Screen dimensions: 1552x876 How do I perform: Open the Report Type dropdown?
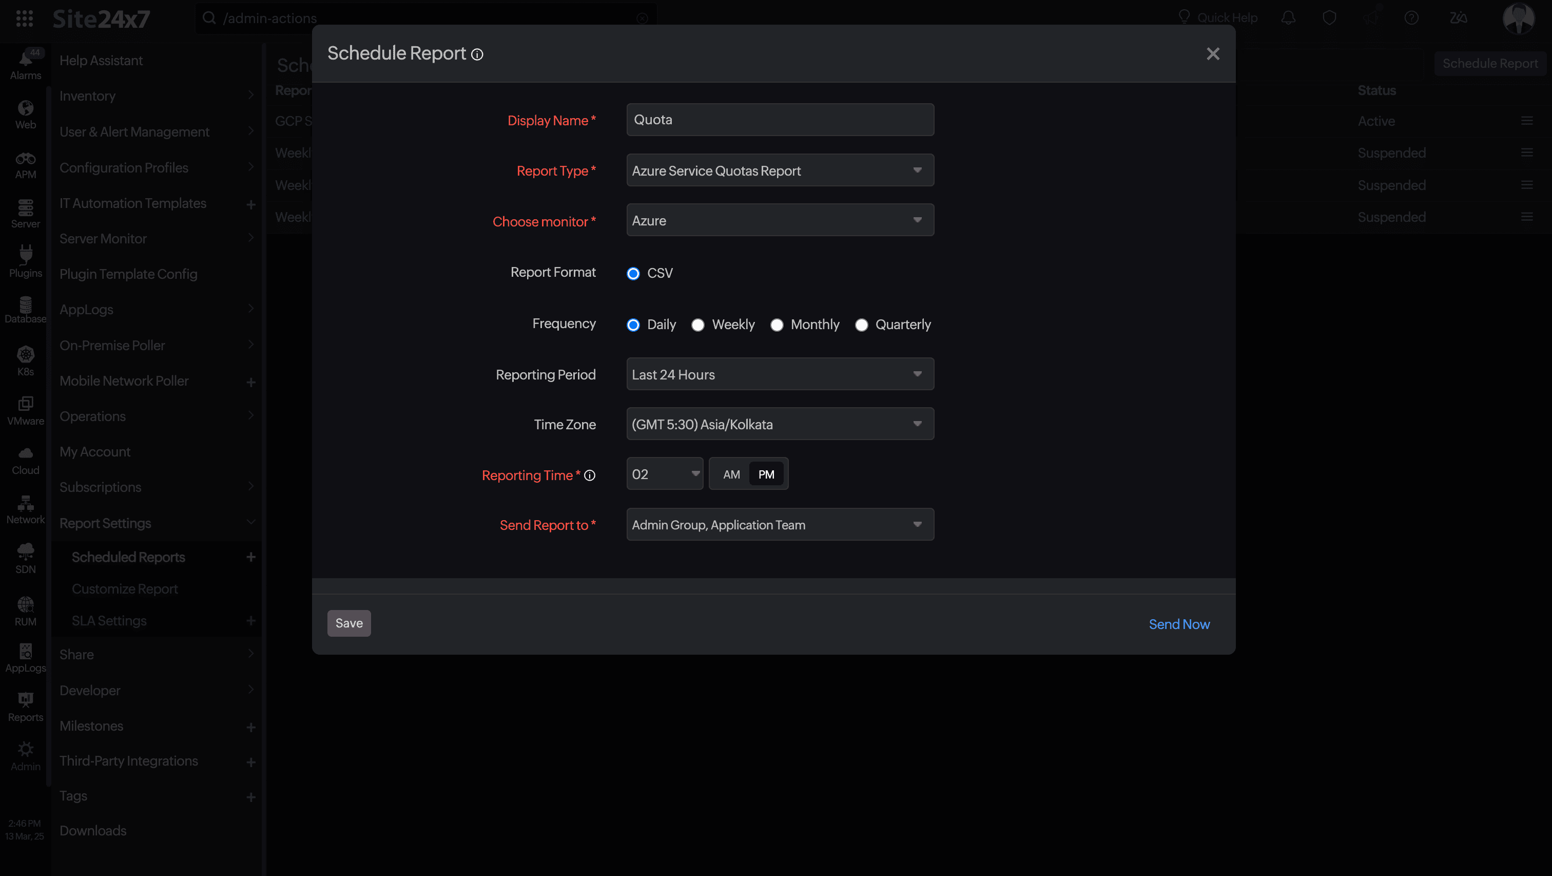780,170
